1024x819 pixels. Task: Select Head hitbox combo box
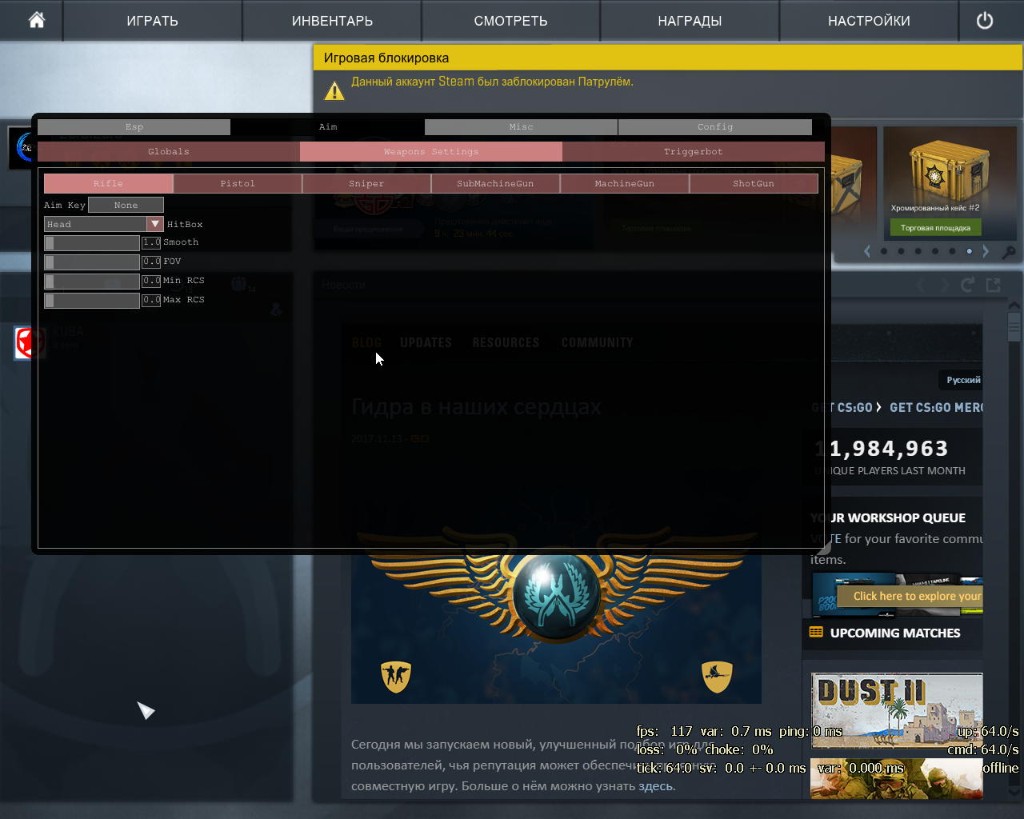pyautogui.click(x=103, y=224)
